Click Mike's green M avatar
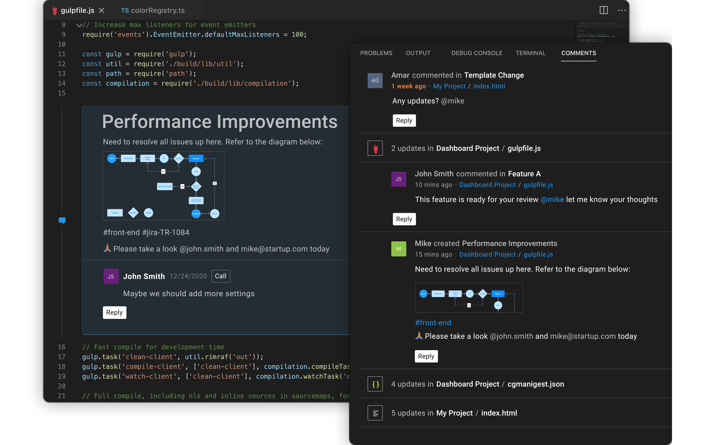714x445 pixels. [398, 249]
